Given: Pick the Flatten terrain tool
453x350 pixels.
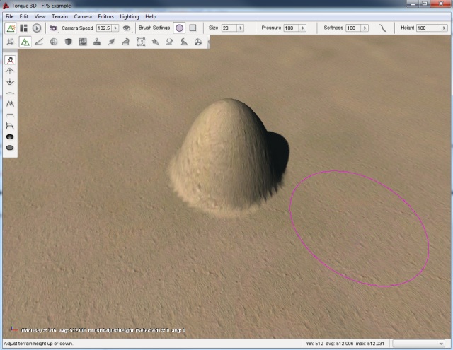Looking at the screenshot, I should point(11,115).
